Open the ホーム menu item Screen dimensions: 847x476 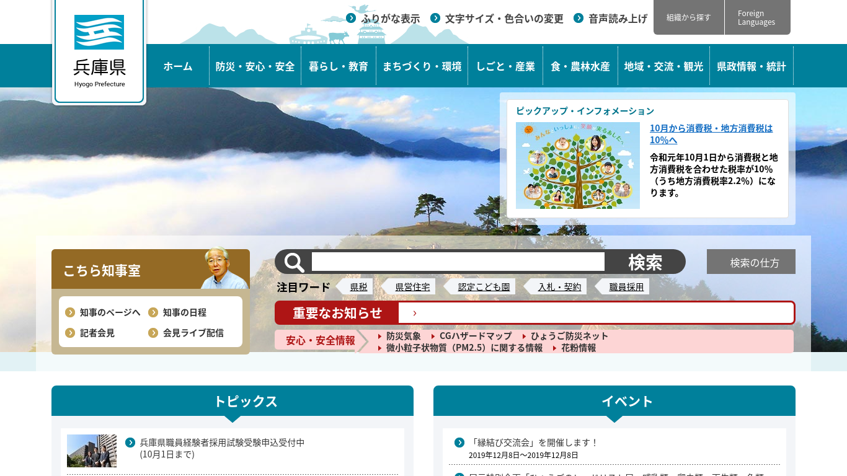[x=178, y=66]
